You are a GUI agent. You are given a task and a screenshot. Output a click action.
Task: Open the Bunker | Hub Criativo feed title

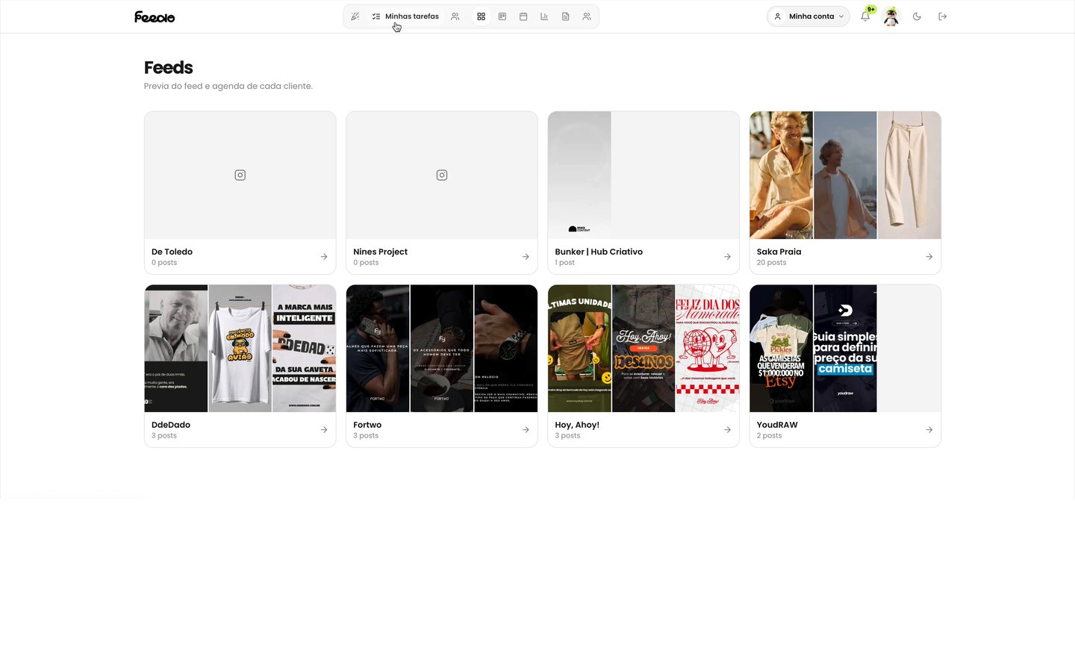pyautogui.click(x=599, y=252)
